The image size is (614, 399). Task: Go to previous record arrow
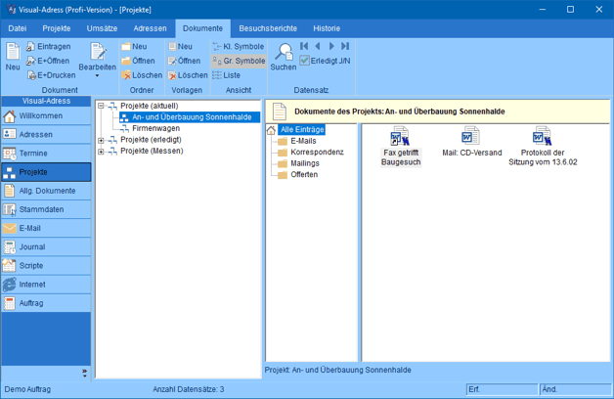[x=318, y=46]
